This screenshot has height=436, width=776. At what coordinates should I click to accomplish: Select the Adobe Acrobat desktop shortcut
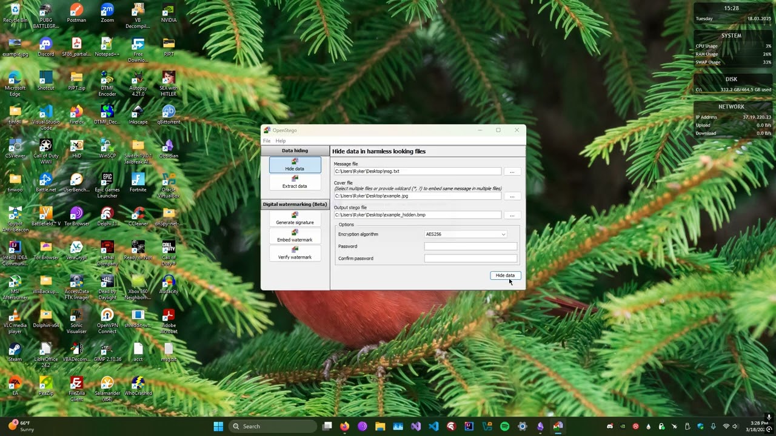(x=169, y=321)
